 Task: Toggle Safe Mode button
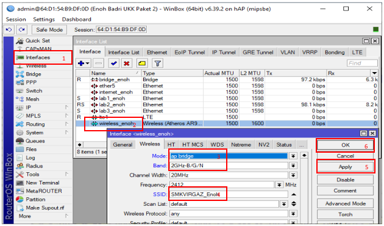49,30
